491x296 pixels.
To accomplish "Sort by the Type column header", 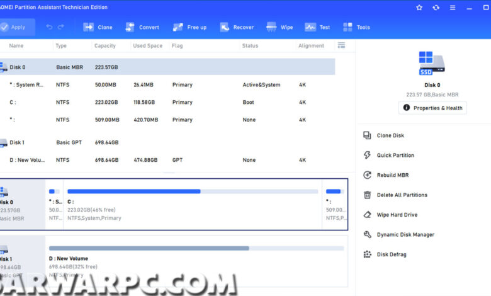I will pos(61,46).
